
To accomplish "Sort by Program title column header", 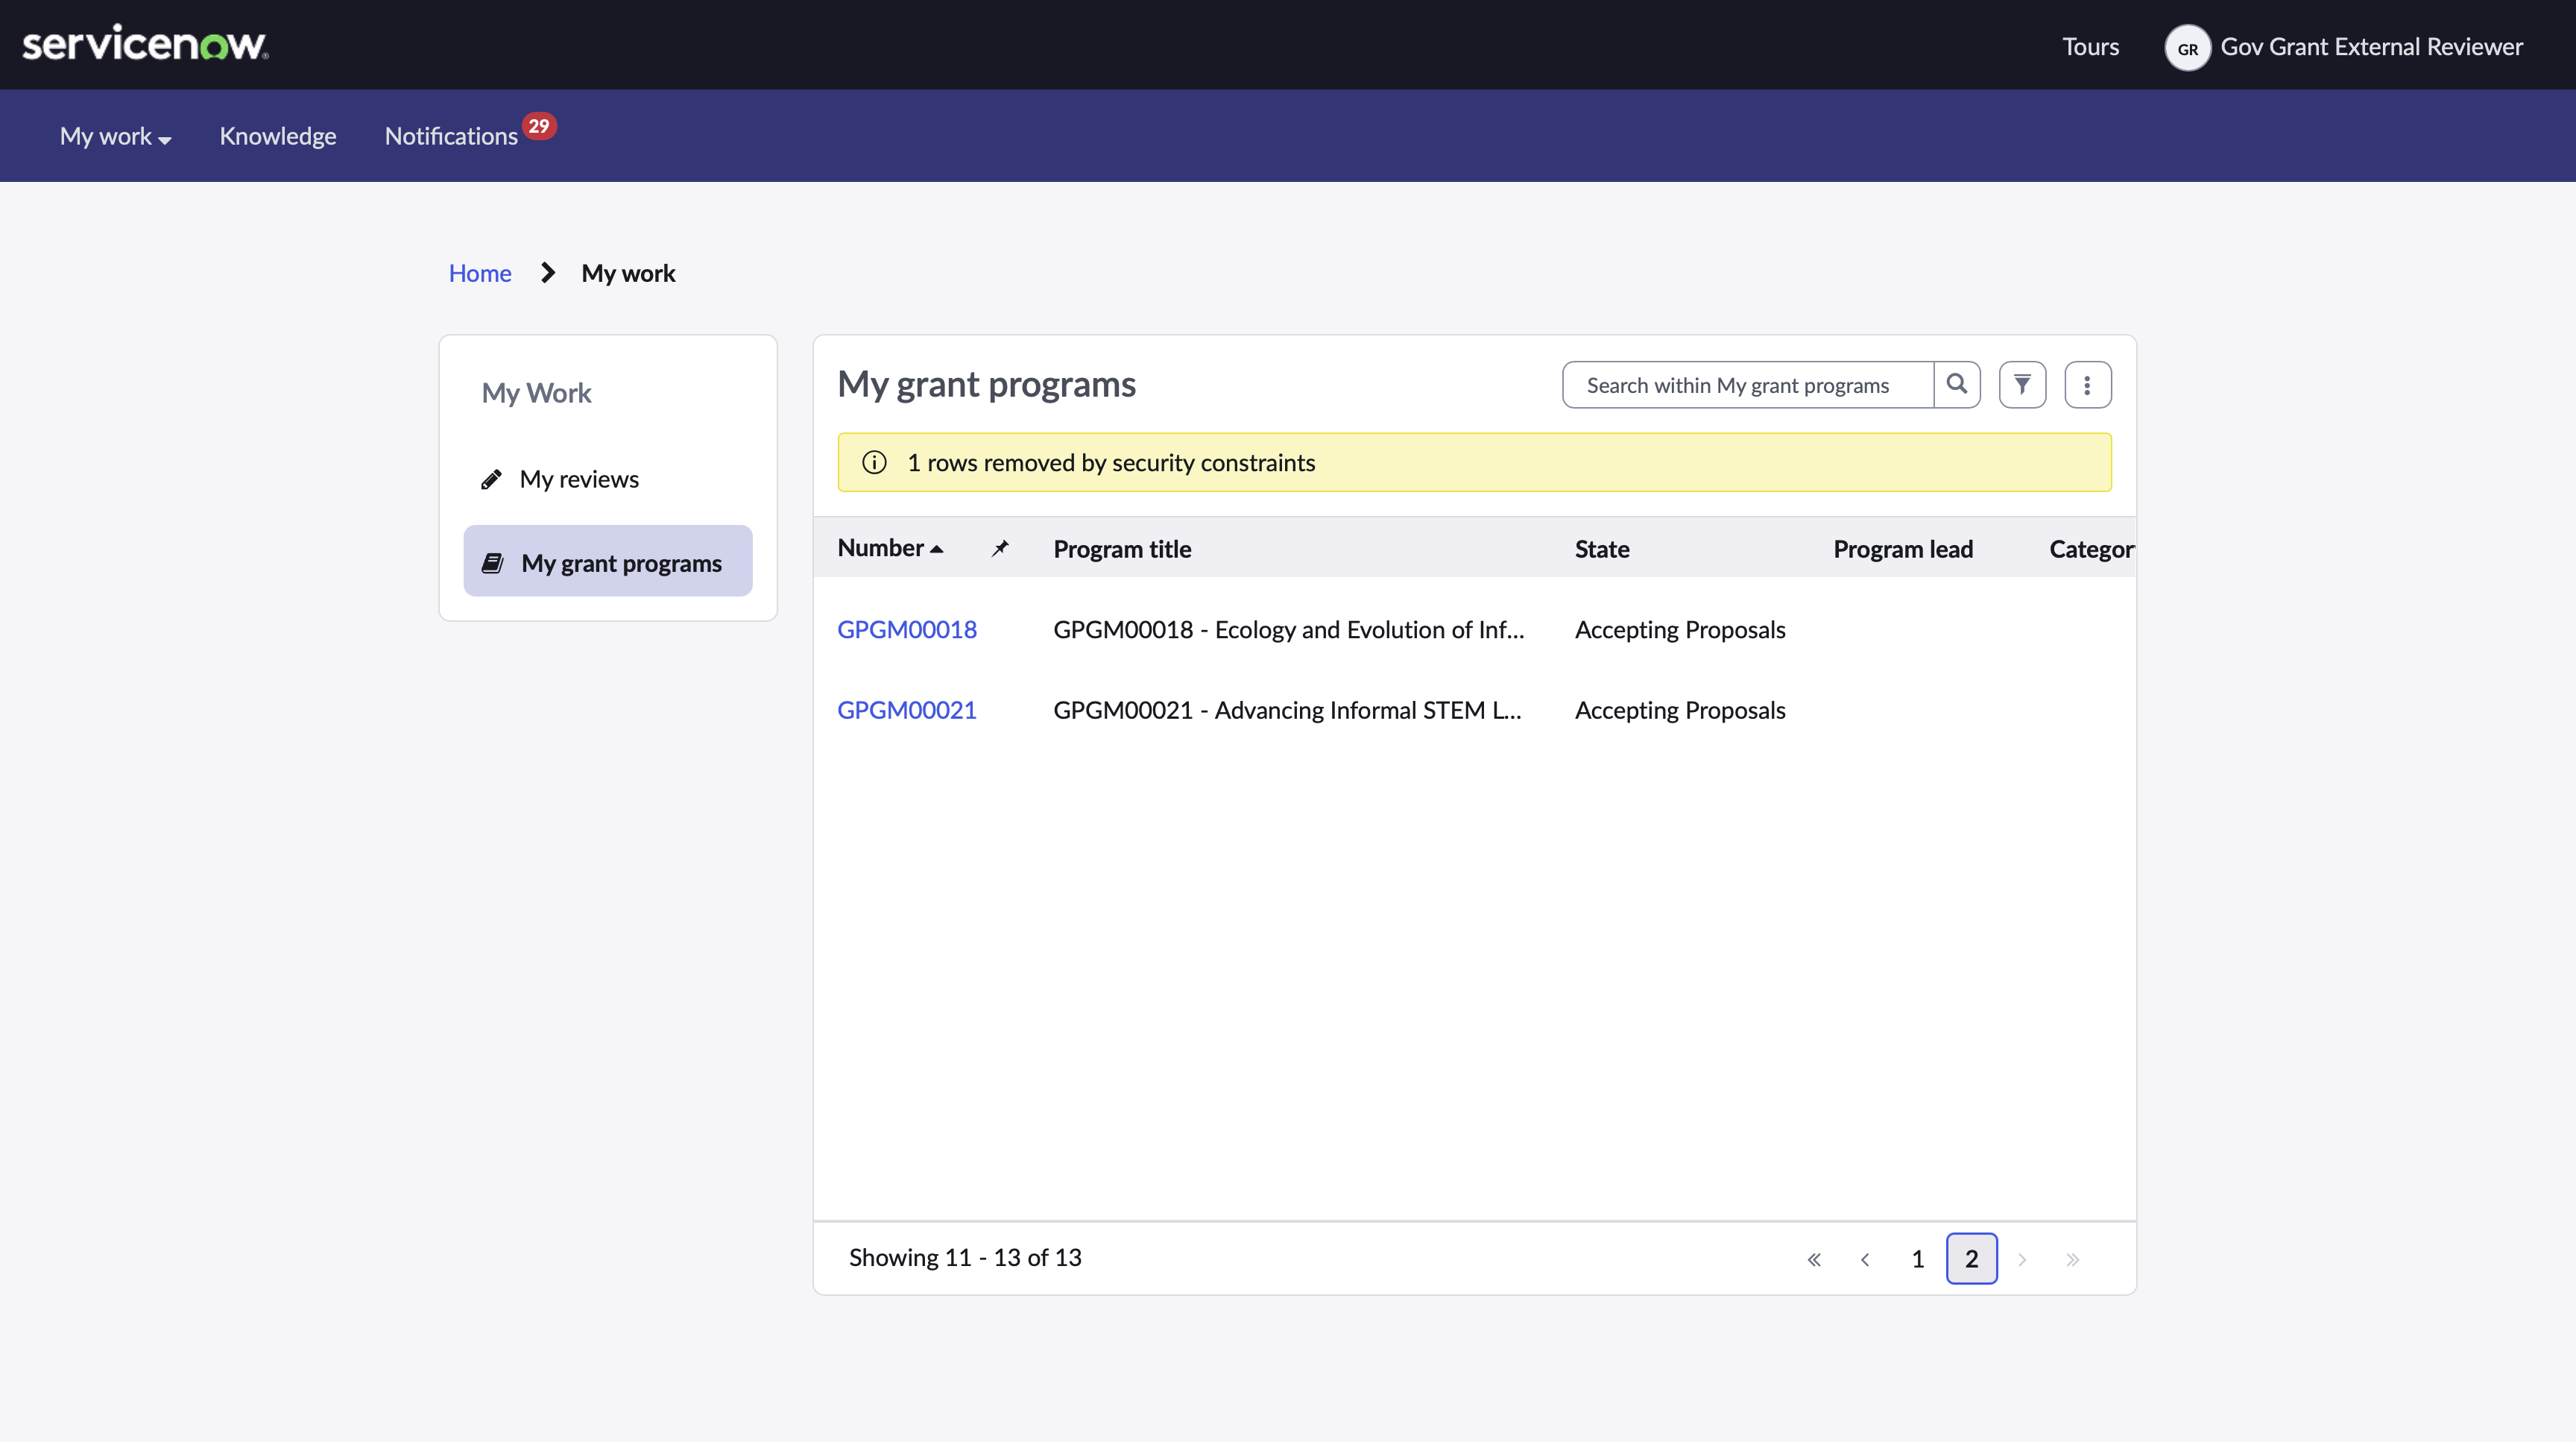I will click(x=1122, y=549).
